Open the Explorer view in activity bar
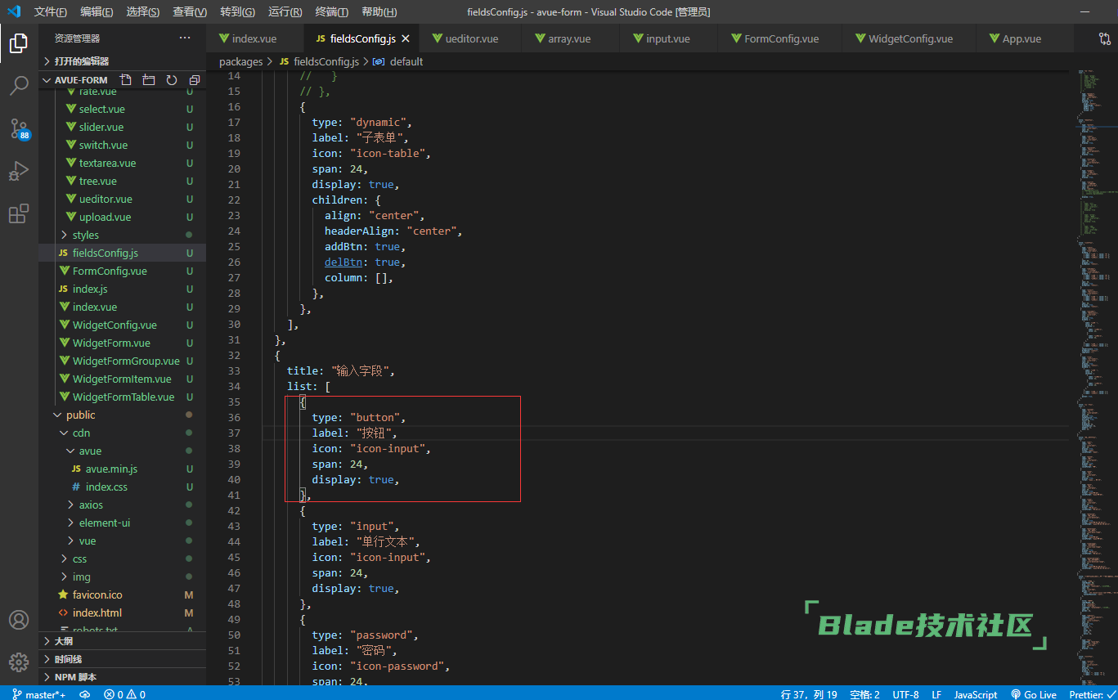1118x700 pixels. tap(19, 43)
